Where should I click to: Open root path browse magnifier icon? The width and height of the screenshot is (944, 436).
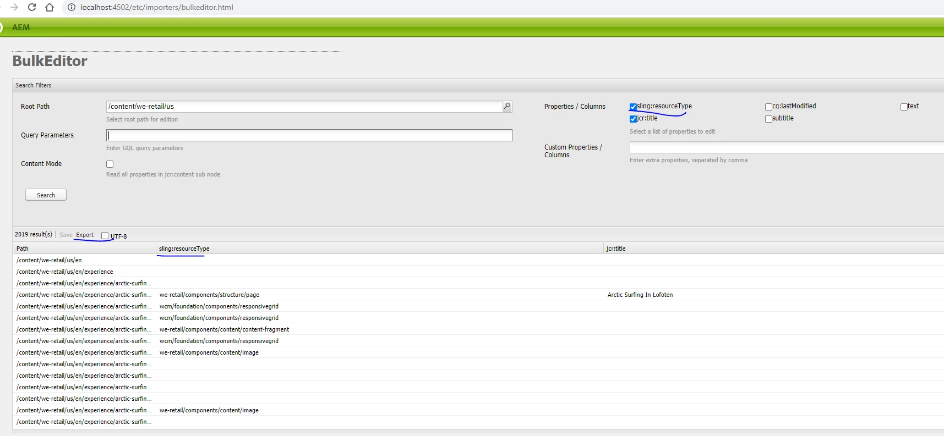(508, 106)
